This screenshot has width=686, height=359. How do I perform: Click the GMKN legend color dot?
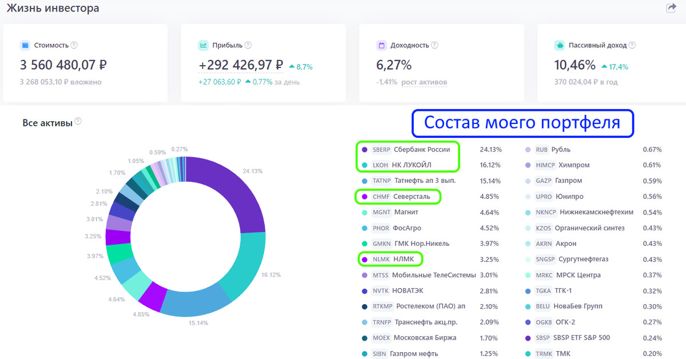point(364,244)
